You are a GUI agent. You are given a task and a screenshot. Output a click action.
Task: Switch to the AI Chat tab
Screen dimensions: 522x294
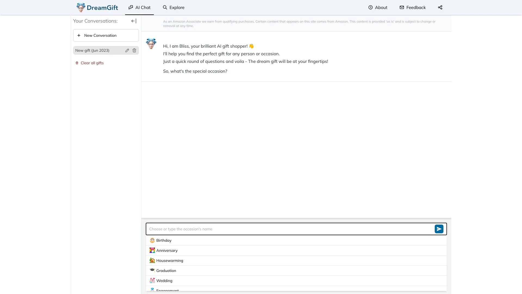click(139, 7)
